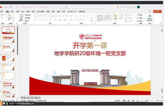Click the Paste clipboard icon
The width and height of the screenshot is (164, 106).
point(9,16)
